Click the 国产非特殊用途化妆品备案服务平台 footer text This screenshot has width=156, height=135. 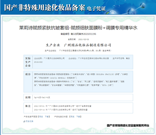point(128,125)
